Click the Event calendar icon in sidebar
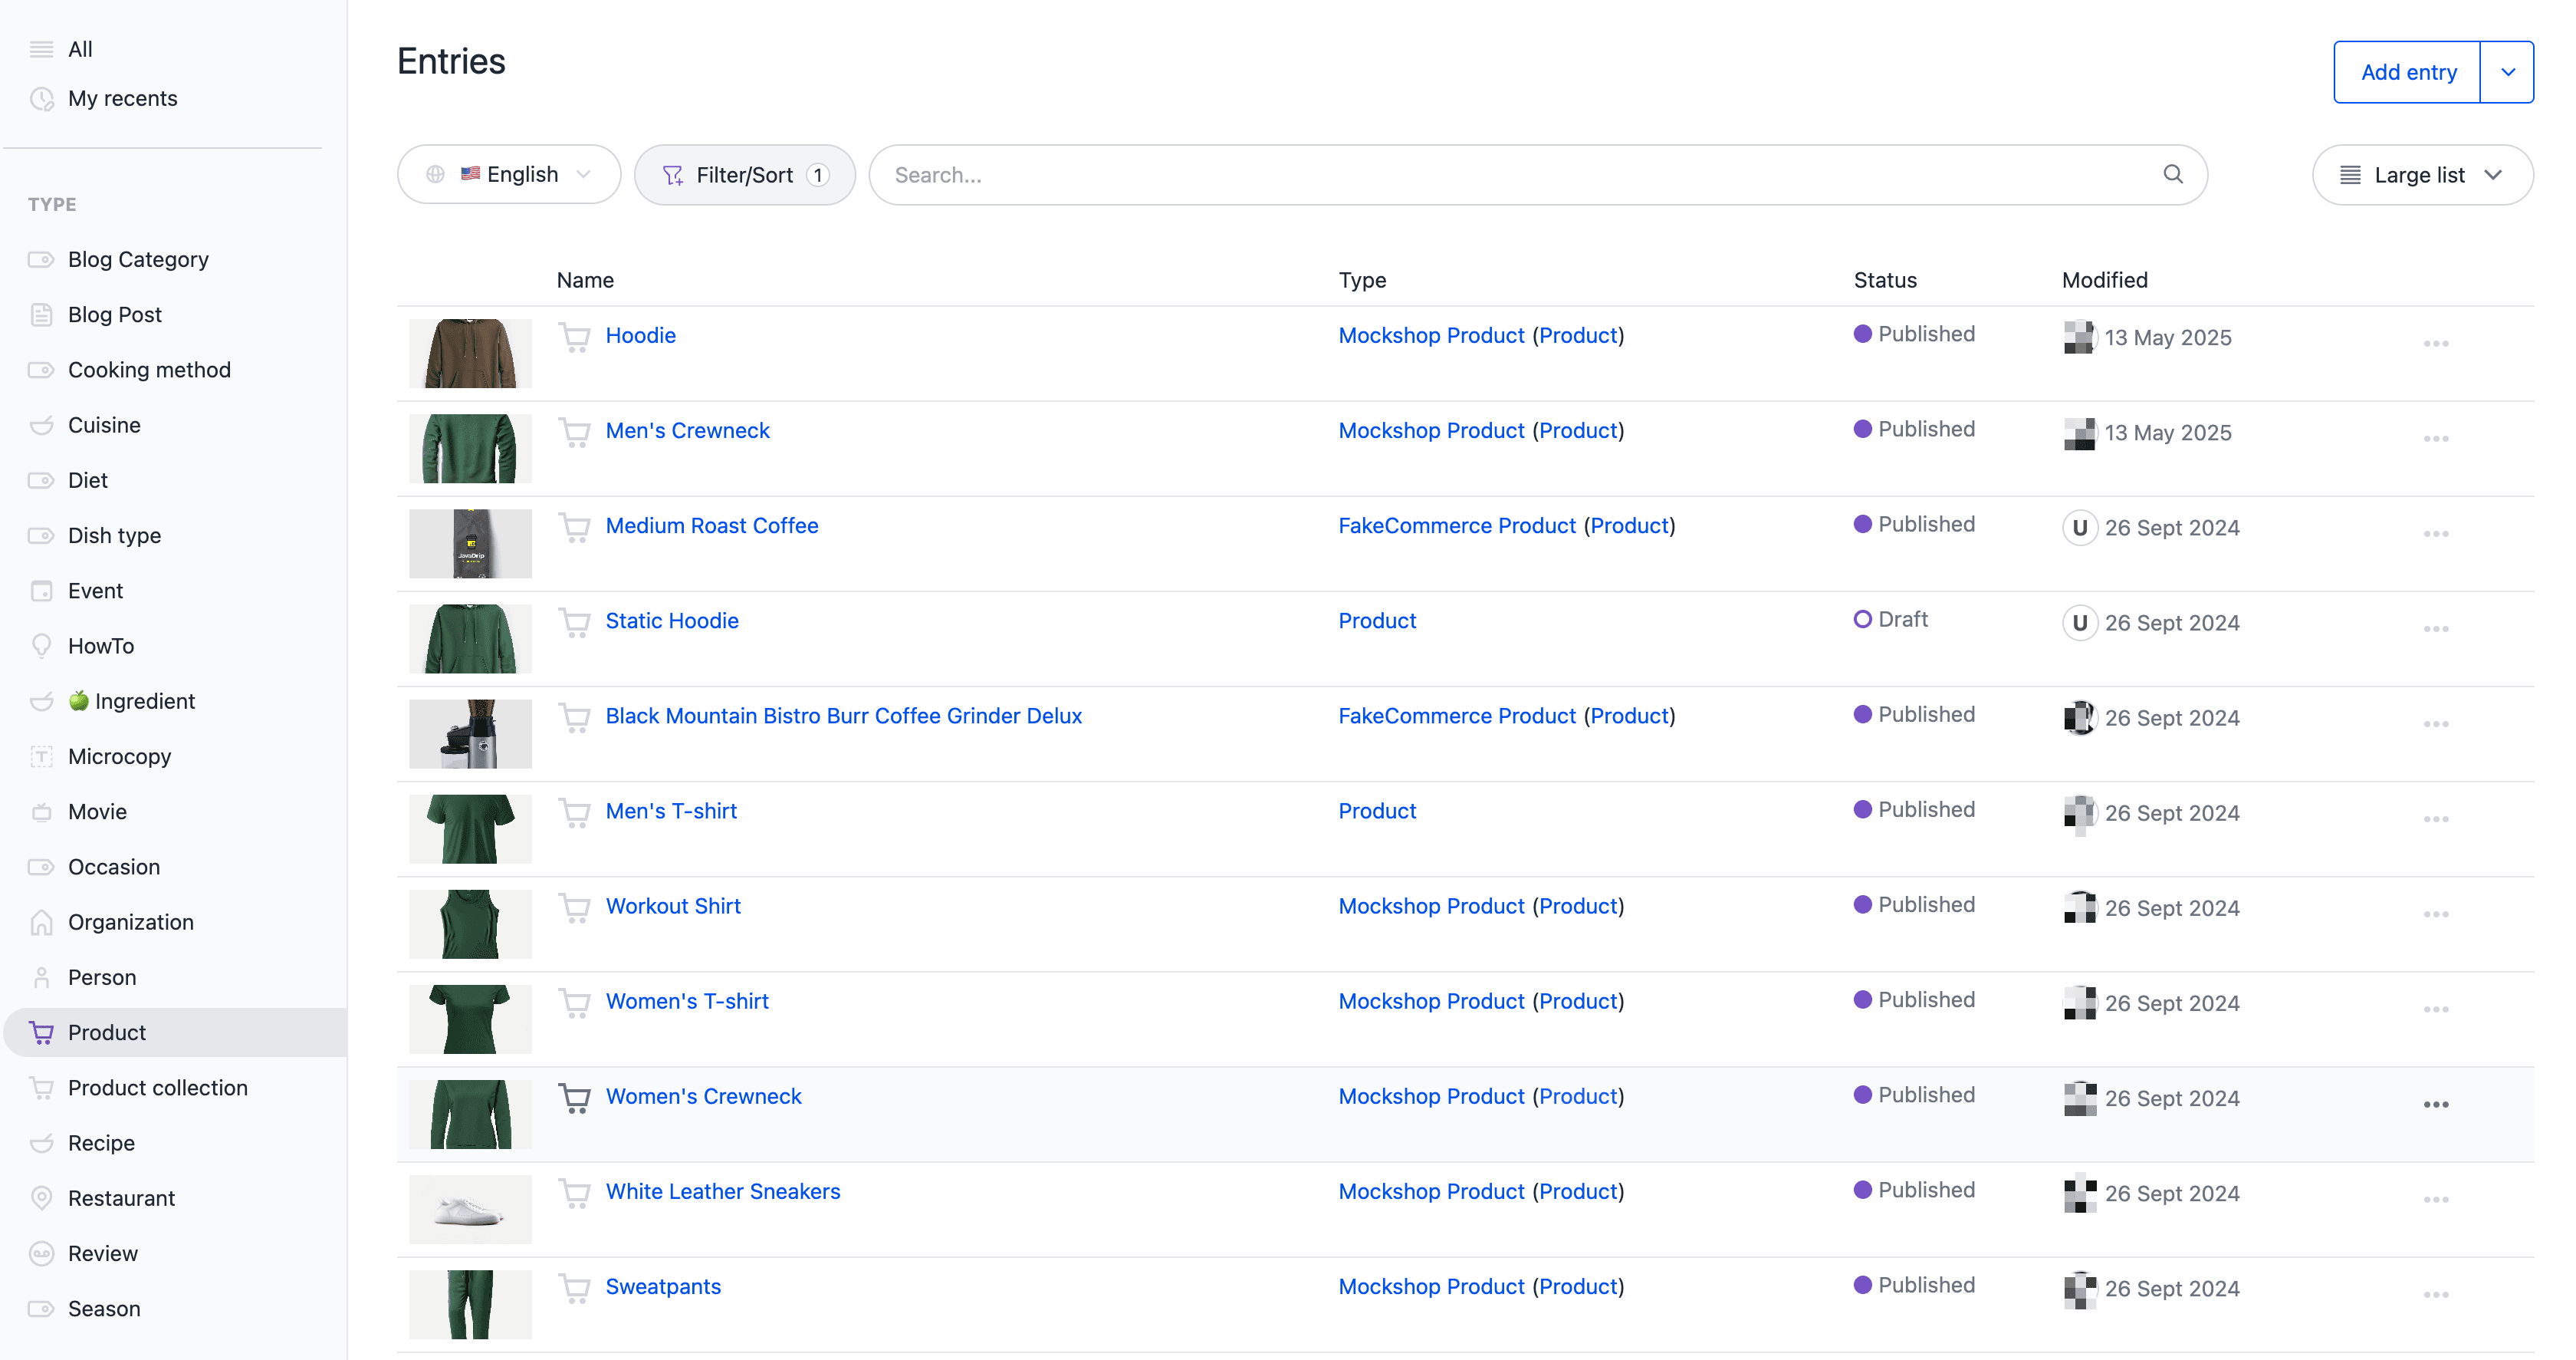Image resolution: width=2576 pixels, height=1360 pixels. click(x=41, y=591)
